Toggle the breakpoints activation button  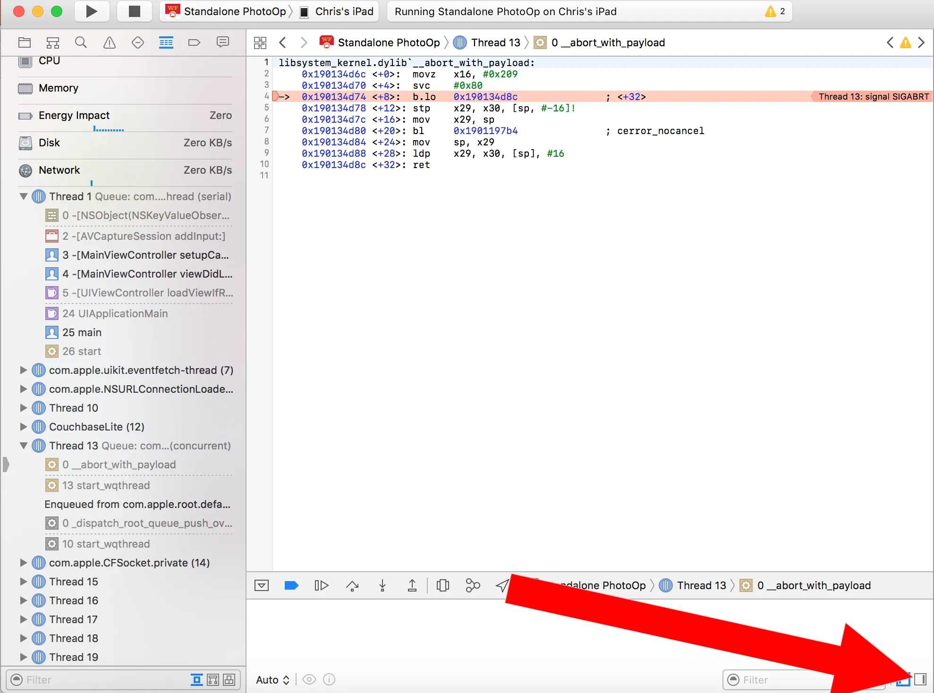click(291, 585)
